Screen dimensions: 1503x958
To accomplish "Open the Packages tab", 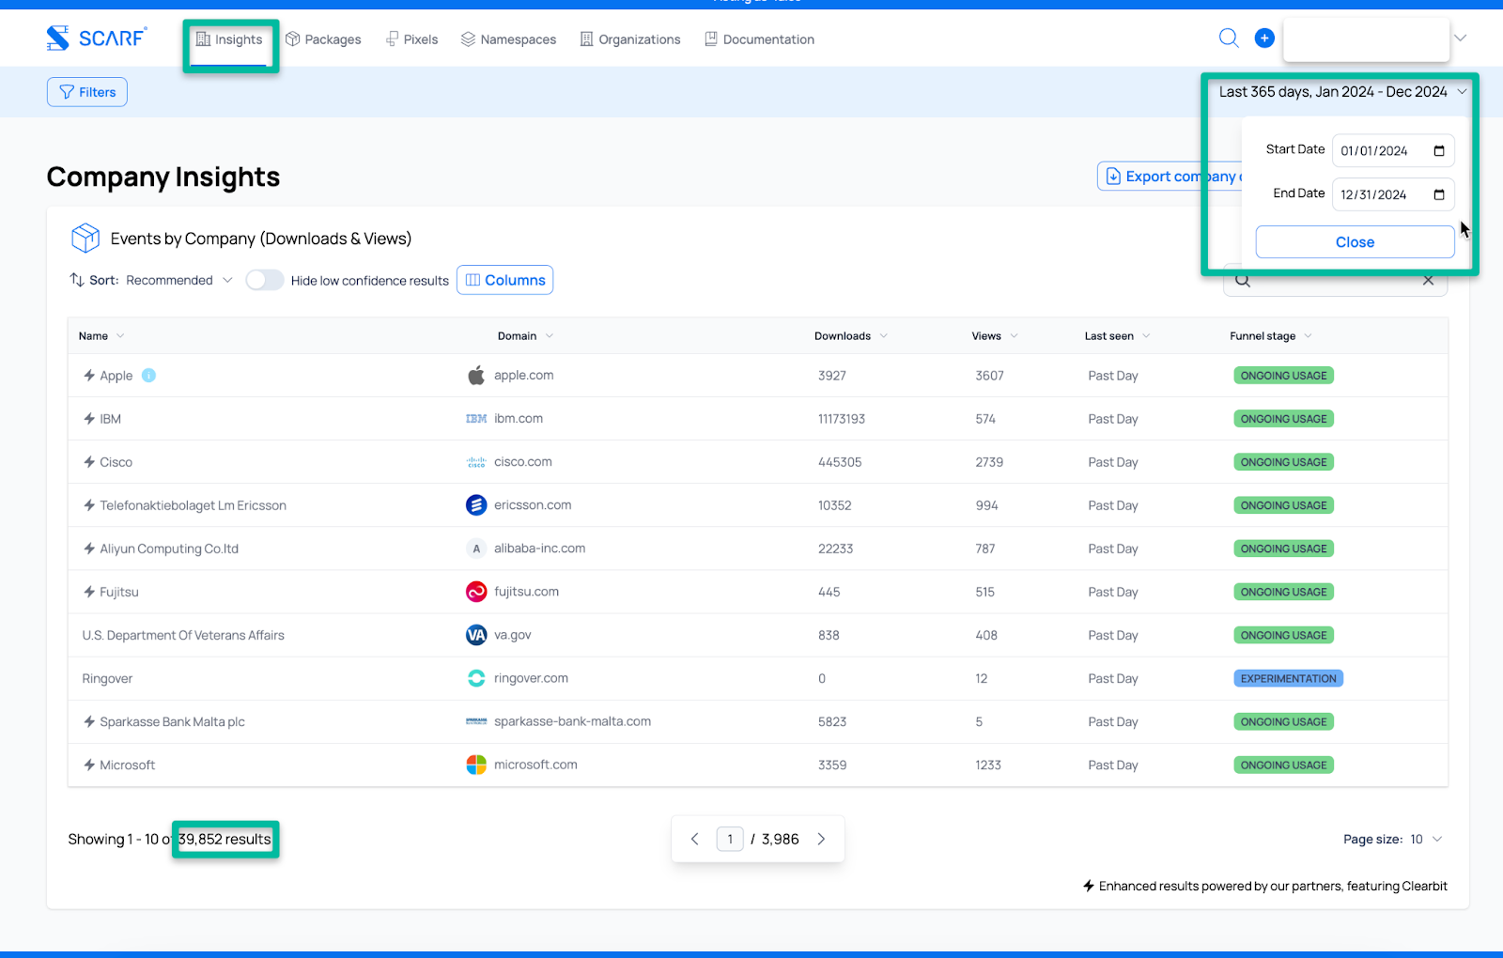I will coord(323,39).
